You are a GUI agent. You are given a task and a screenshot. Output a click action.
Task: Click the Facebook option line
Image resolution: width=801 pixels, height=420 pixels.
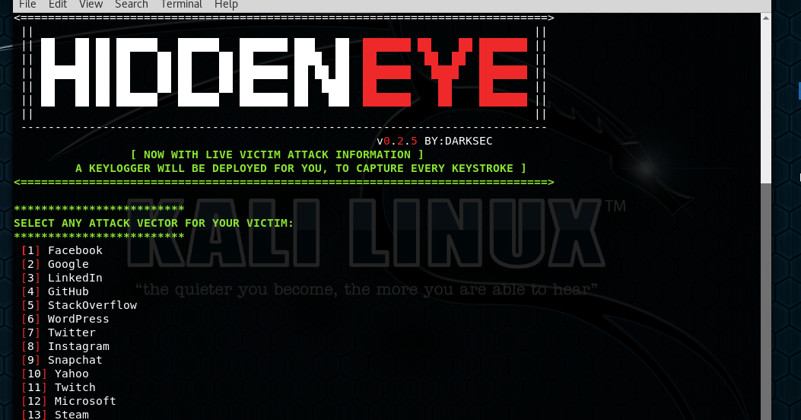click(x=62, y=250)
